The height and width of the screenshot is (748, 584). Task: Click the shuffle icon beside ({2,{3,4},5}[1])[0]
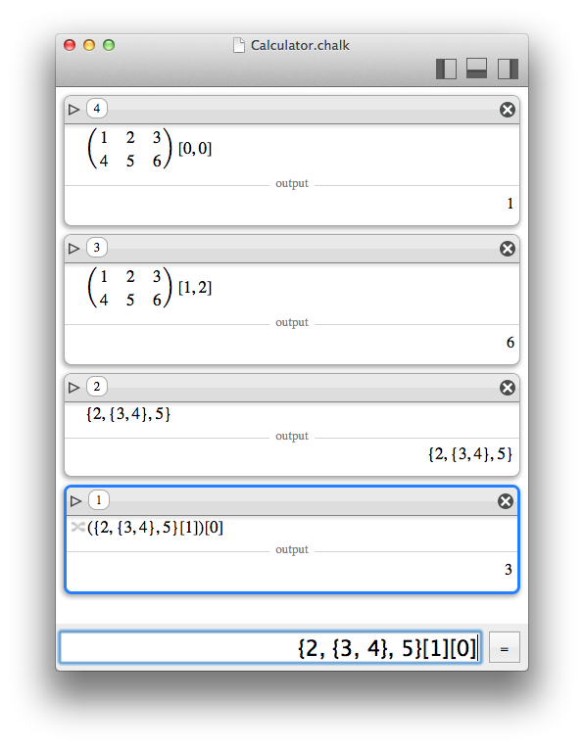click(77, 527)
